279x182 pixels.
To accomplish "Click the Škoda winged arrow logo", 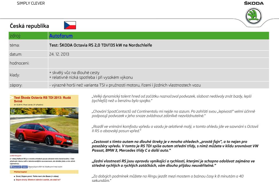I will (x=253, y=16).
